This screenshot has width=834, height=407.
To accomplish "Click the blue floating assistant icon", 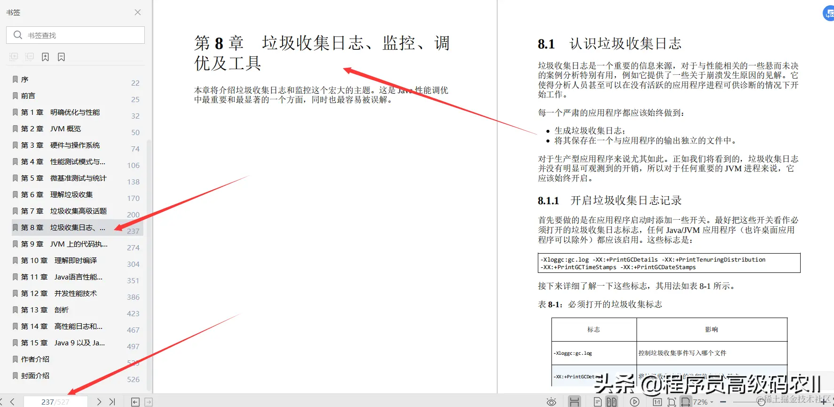I will [829, 13].
